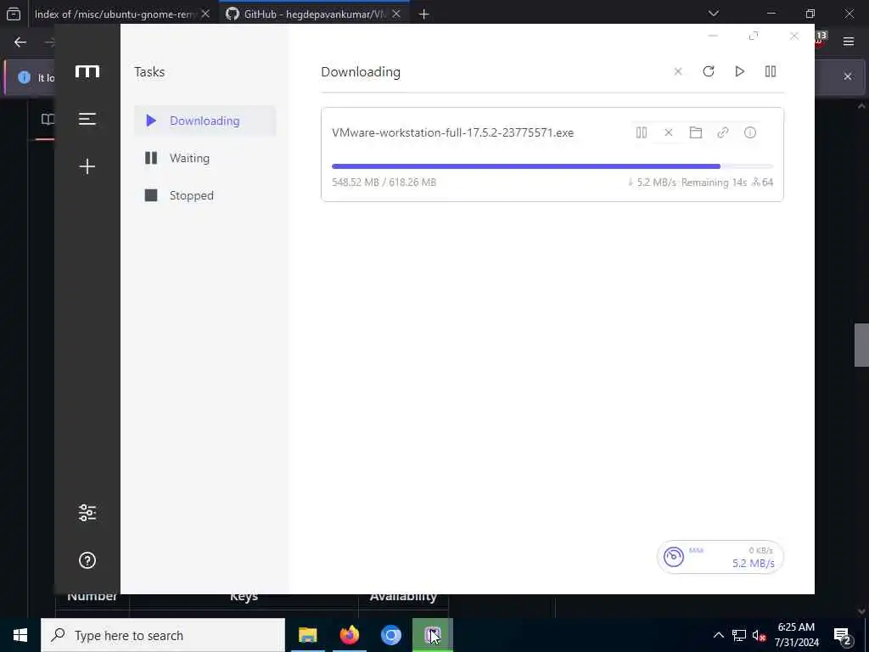
Task: Click the muted volume tray icon
Action: [759, 635]
